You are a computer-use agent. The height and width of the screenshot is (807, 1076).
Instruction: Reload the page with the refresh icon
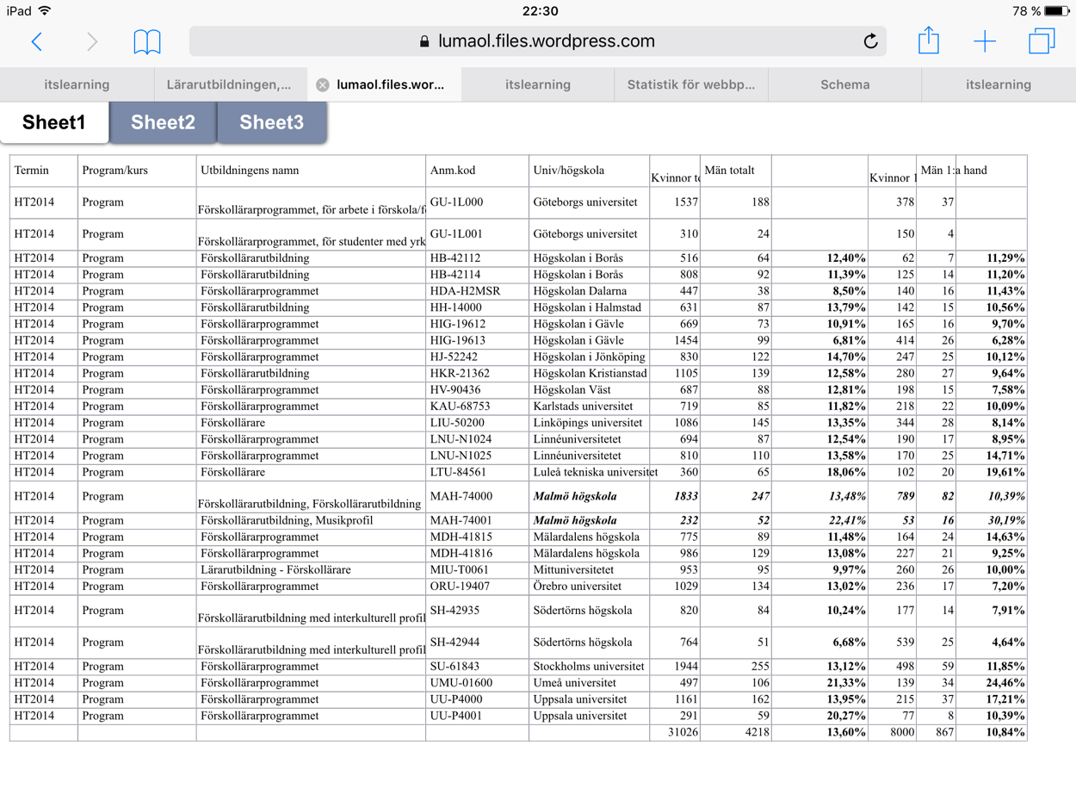coord(869,41)
